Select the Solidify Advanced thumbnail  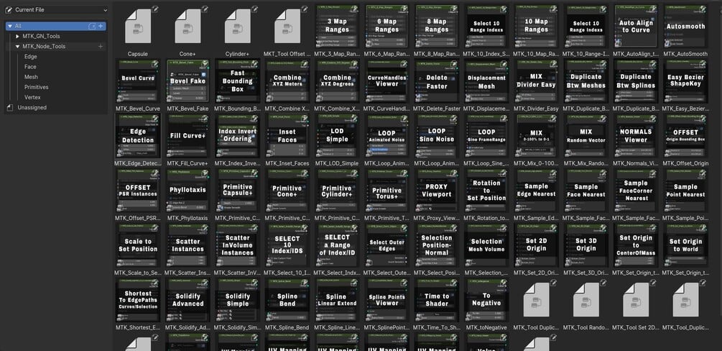188,300
